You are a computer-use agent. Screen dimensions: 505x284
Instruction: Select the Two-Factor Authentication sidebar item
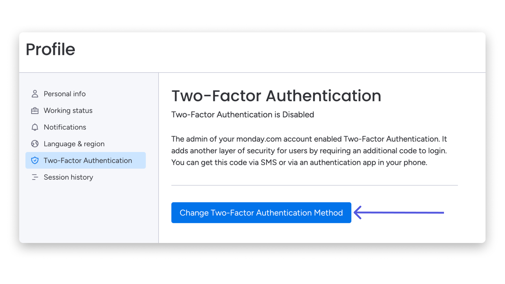pyautogui.click(x=85, y=160)
